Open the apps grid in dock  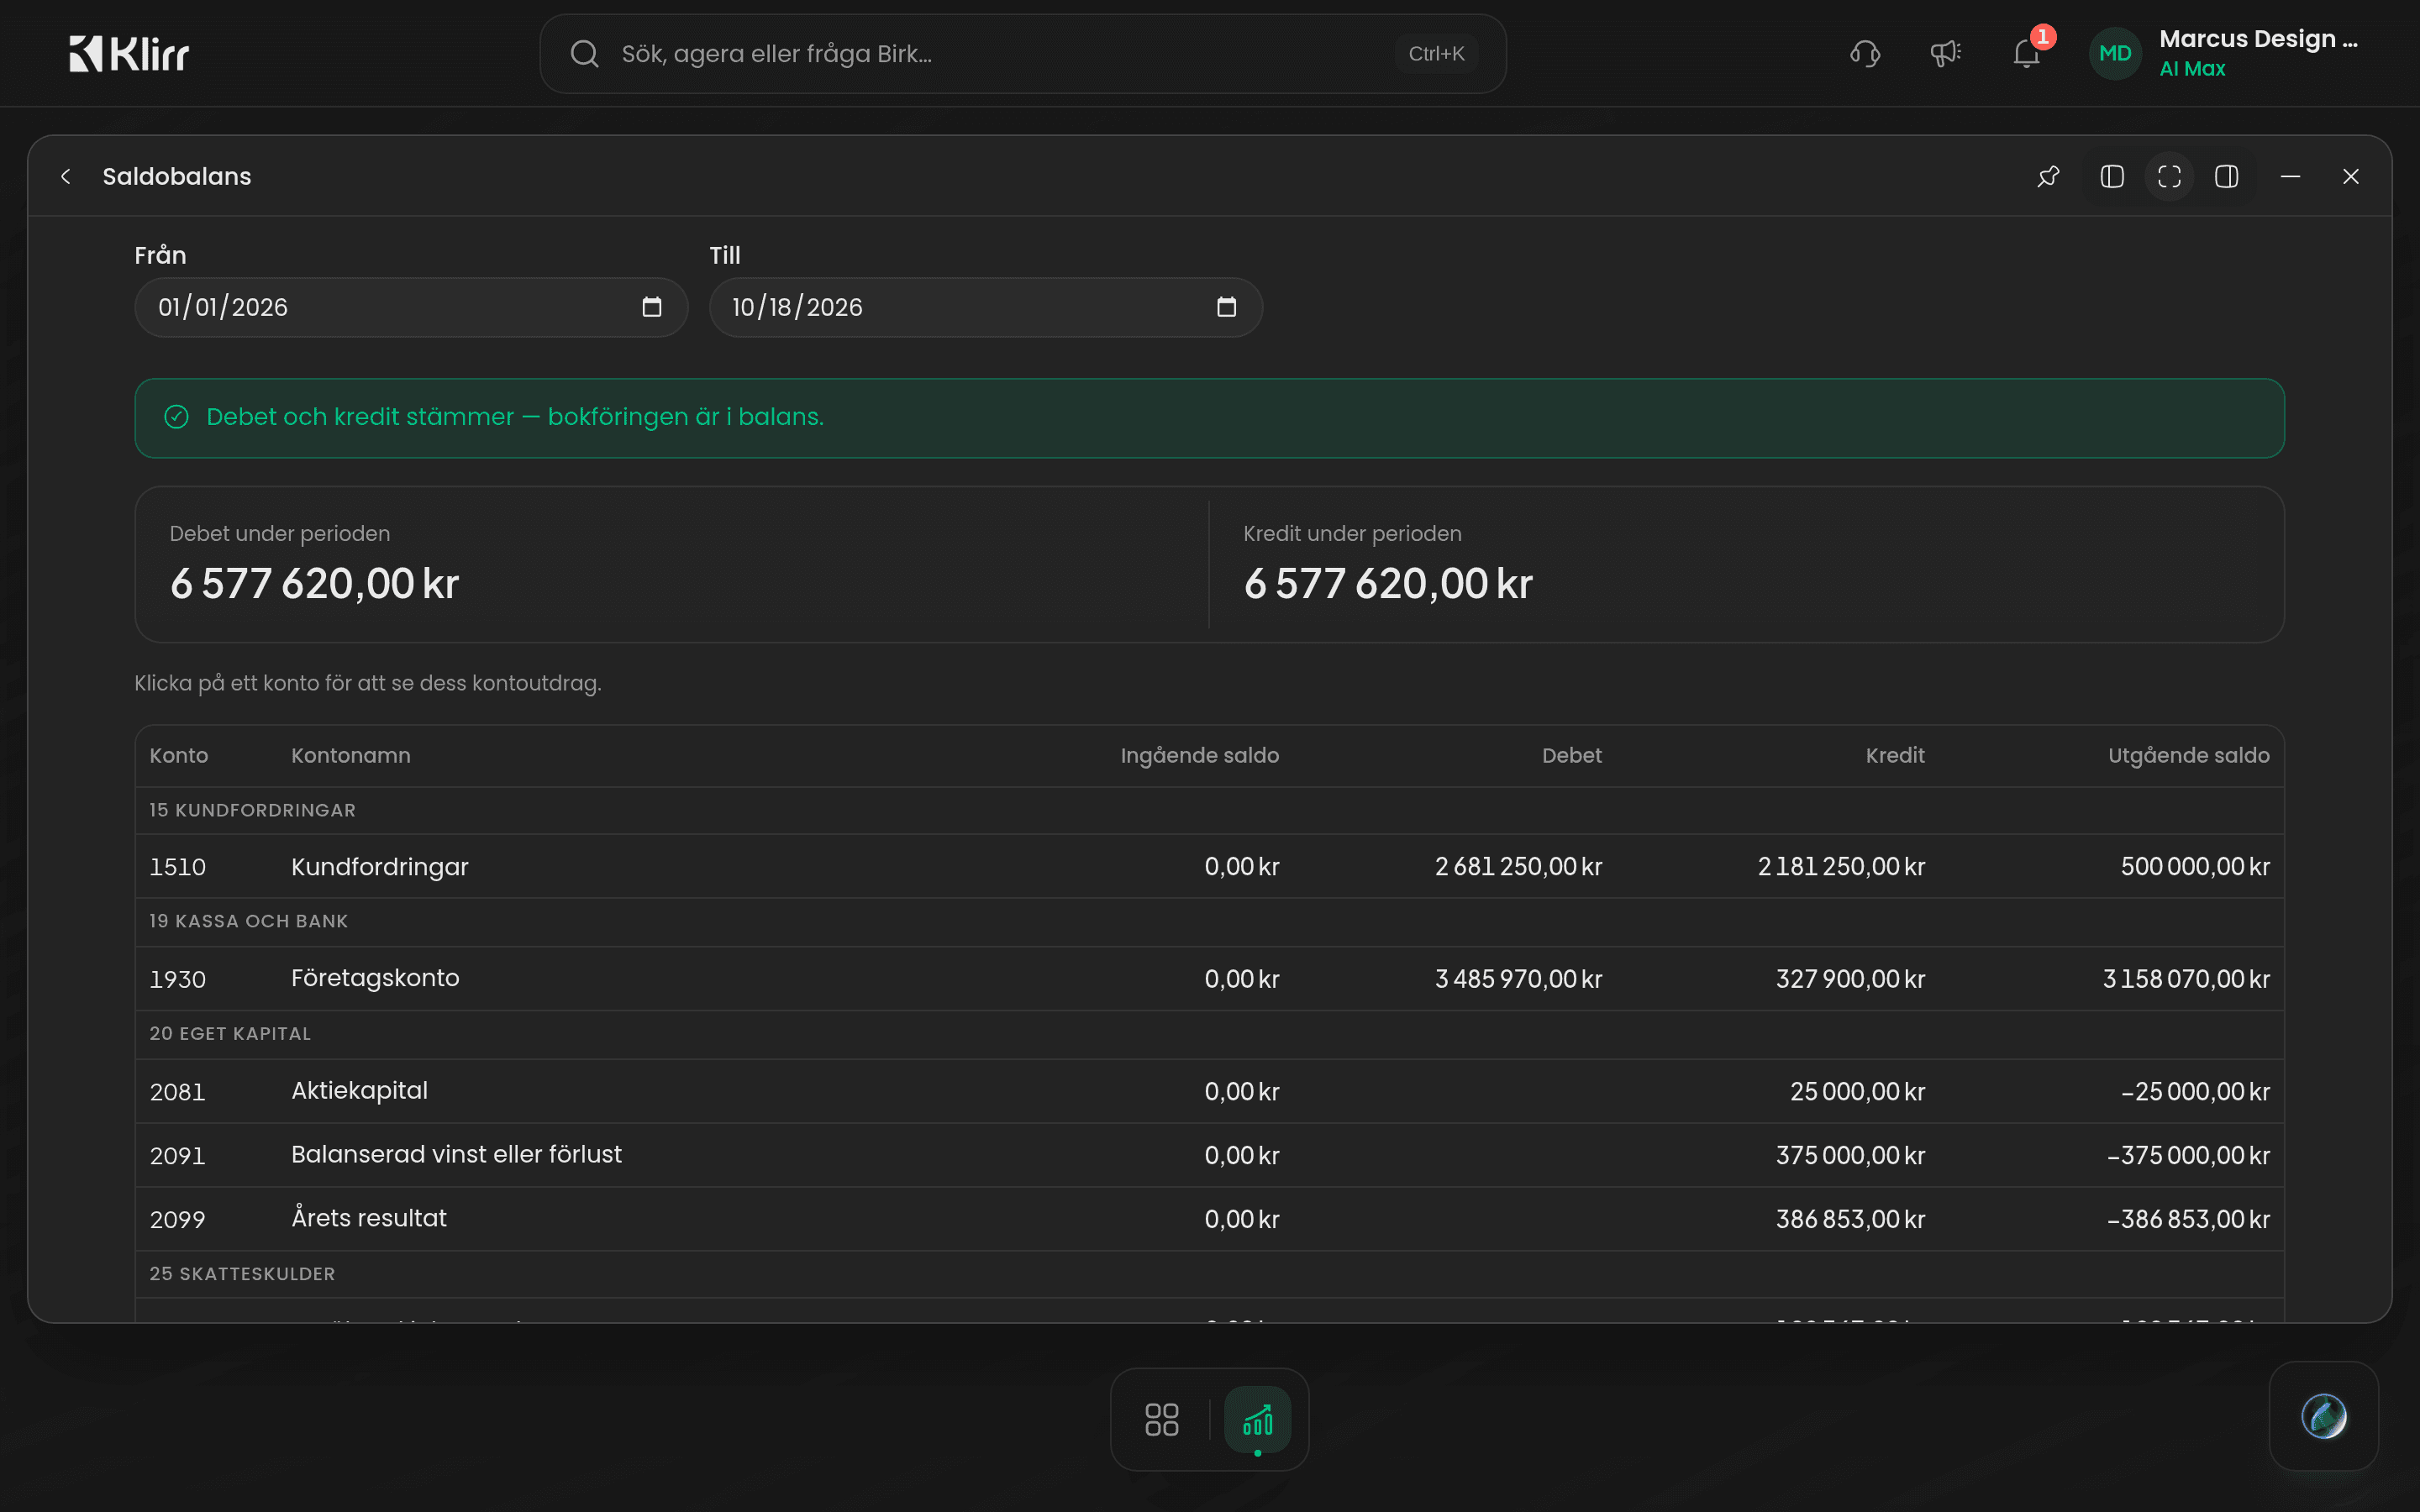[x=1162, y=1419]
